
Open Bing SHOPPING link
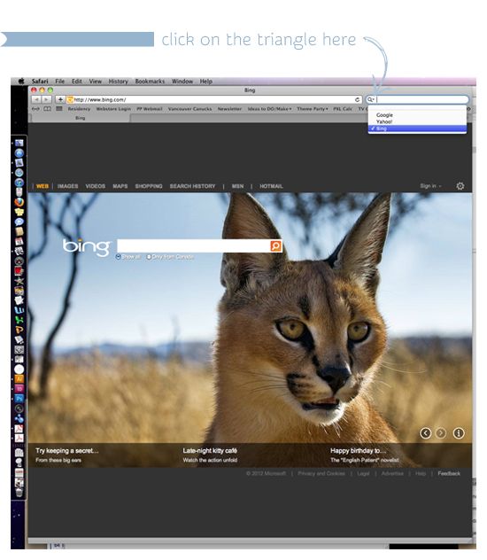[x=149, y=186]
